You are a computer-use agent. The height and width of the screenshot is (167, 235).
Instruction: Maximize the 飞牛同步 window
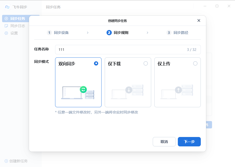click(217, 6)
